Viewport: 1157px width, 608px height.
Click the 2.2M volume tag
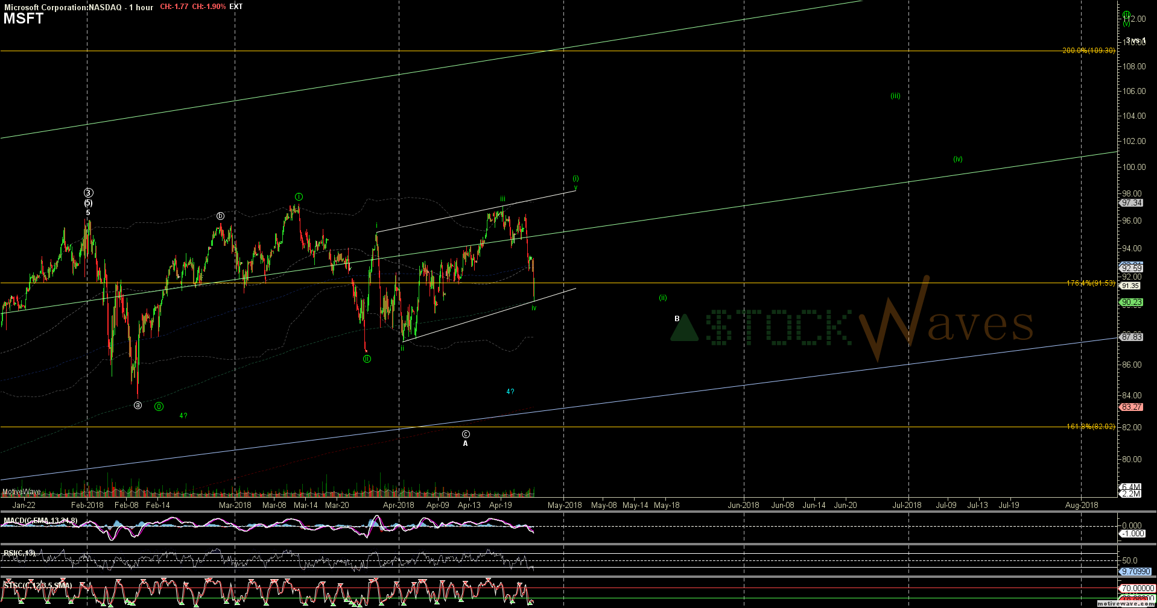point(1130,494)
